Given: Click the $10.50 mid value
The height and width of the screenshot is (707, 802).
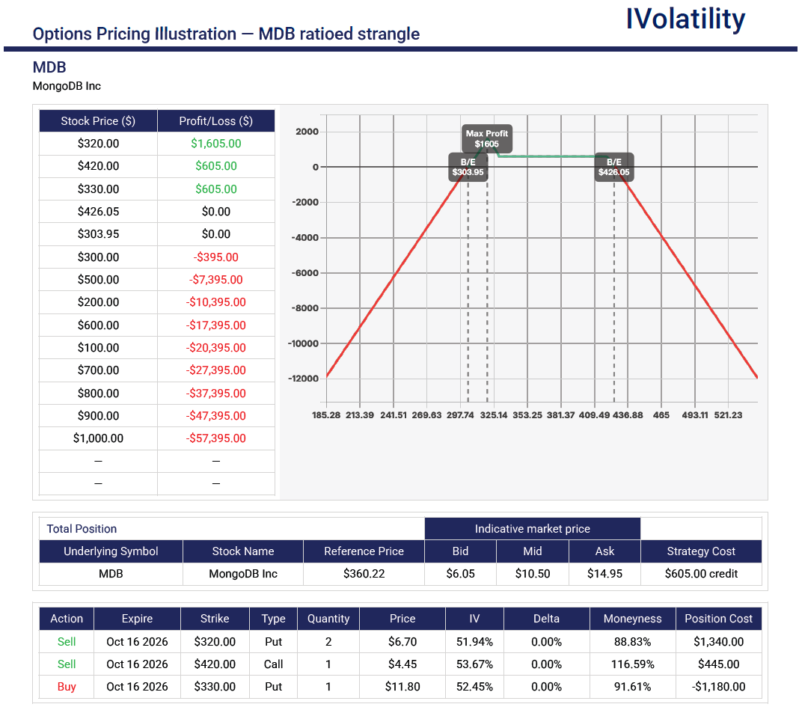Looking at the screenshot, I should (533, 574).
